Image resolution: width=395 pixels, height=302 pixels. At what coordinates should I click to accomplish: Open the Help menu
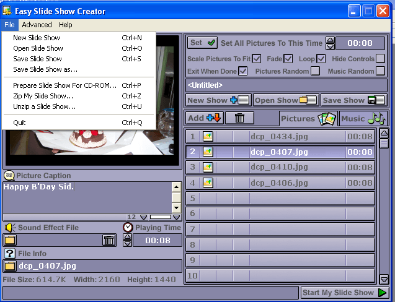(66, 25)
